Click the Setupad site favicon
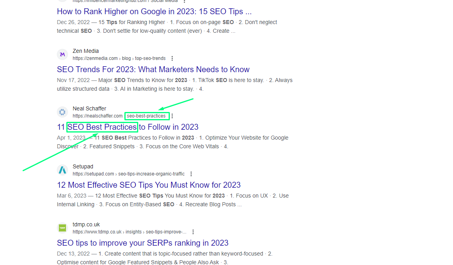Viewport: 453px width, 265px height. 62,170
